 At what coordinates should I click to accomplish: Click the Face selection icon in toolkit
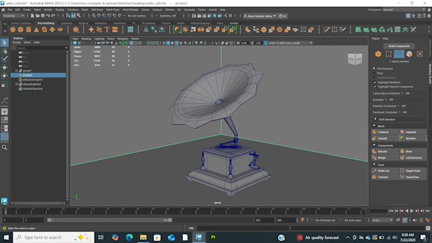(x=409, y=54)
